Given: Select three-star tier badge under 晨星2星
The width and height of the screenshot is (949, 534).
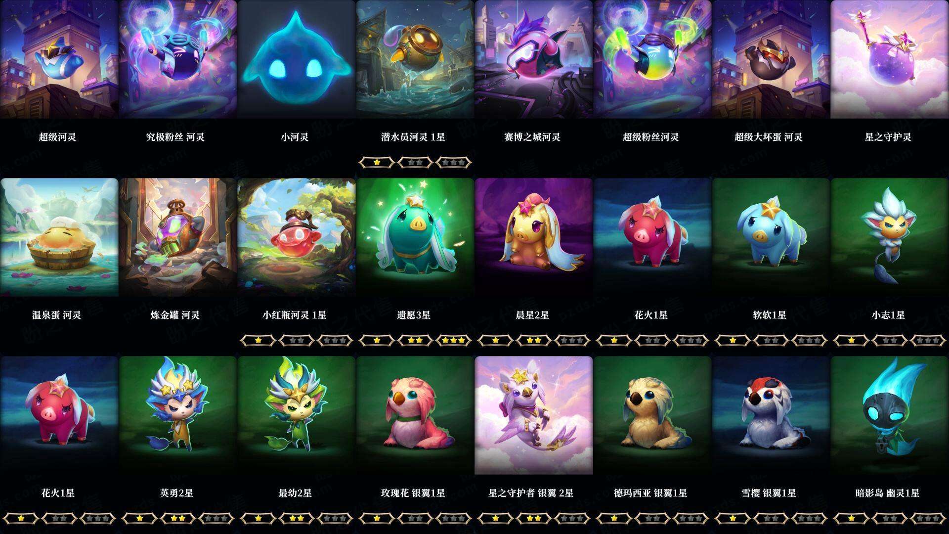Looking at the screenshot, I should point(572,340).
